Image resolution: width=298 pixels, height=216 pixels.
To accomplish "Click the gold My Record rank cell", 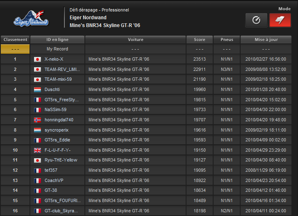I will [15, 49].
